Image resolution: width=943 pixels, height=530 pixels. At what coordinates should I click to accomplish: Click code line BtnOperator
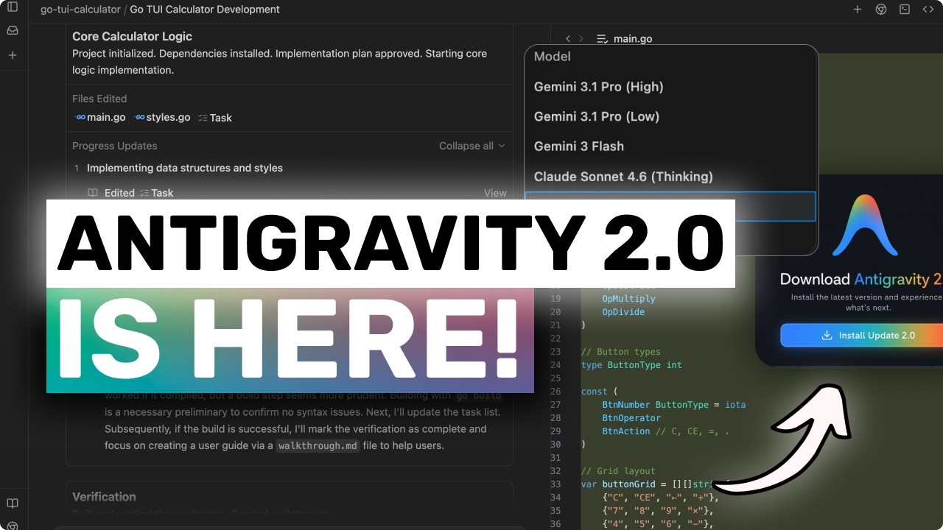631,417
